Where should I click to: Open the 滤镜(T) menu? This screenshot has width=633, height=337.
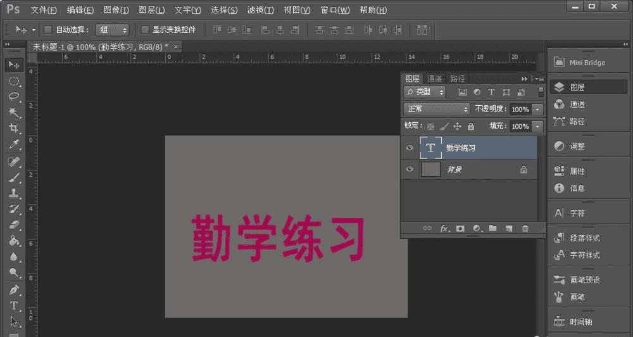tap(260, 10)
